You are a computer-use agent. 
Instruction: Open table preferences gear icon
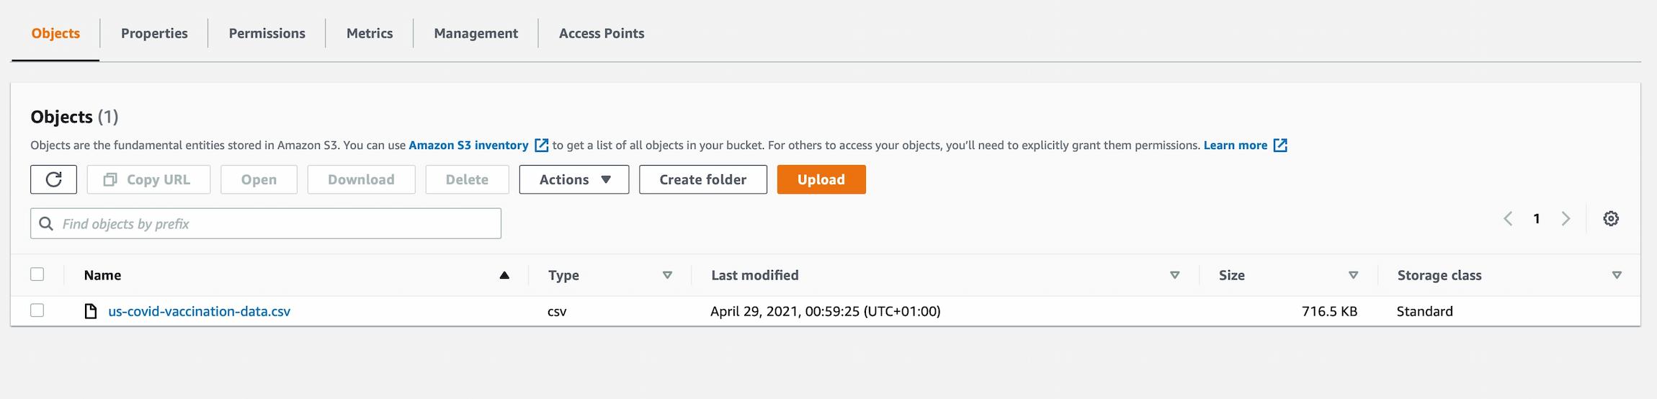(1611, 218)
